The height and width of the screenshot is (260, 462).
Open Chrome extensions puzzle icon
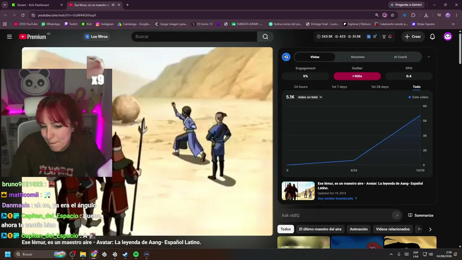413,15
